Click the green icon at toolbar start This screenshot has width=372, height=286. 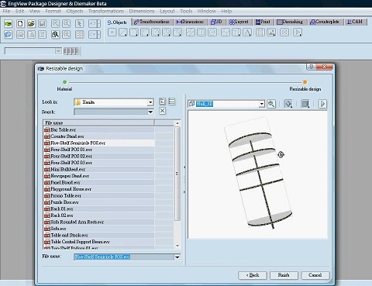(9, 24)
